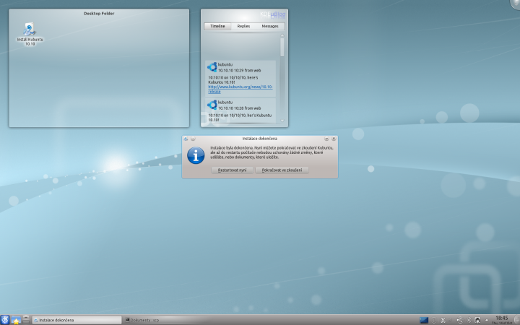520x325 pixels.
Task: Open the volume speaker tray icon
Action: (x=450, y=321)
